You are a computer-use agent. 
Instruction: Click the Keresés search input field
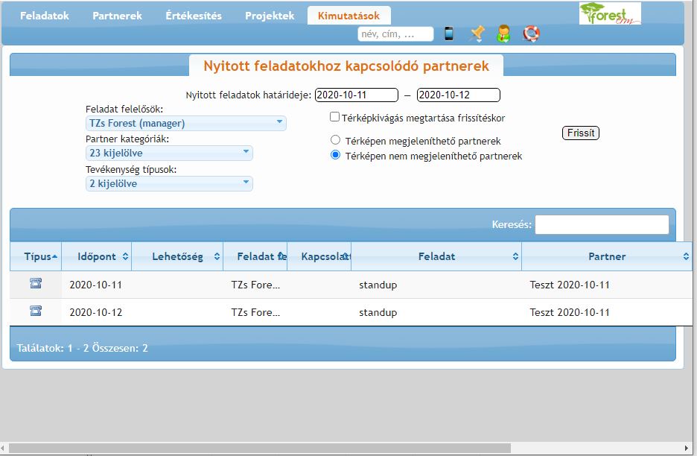601,224
